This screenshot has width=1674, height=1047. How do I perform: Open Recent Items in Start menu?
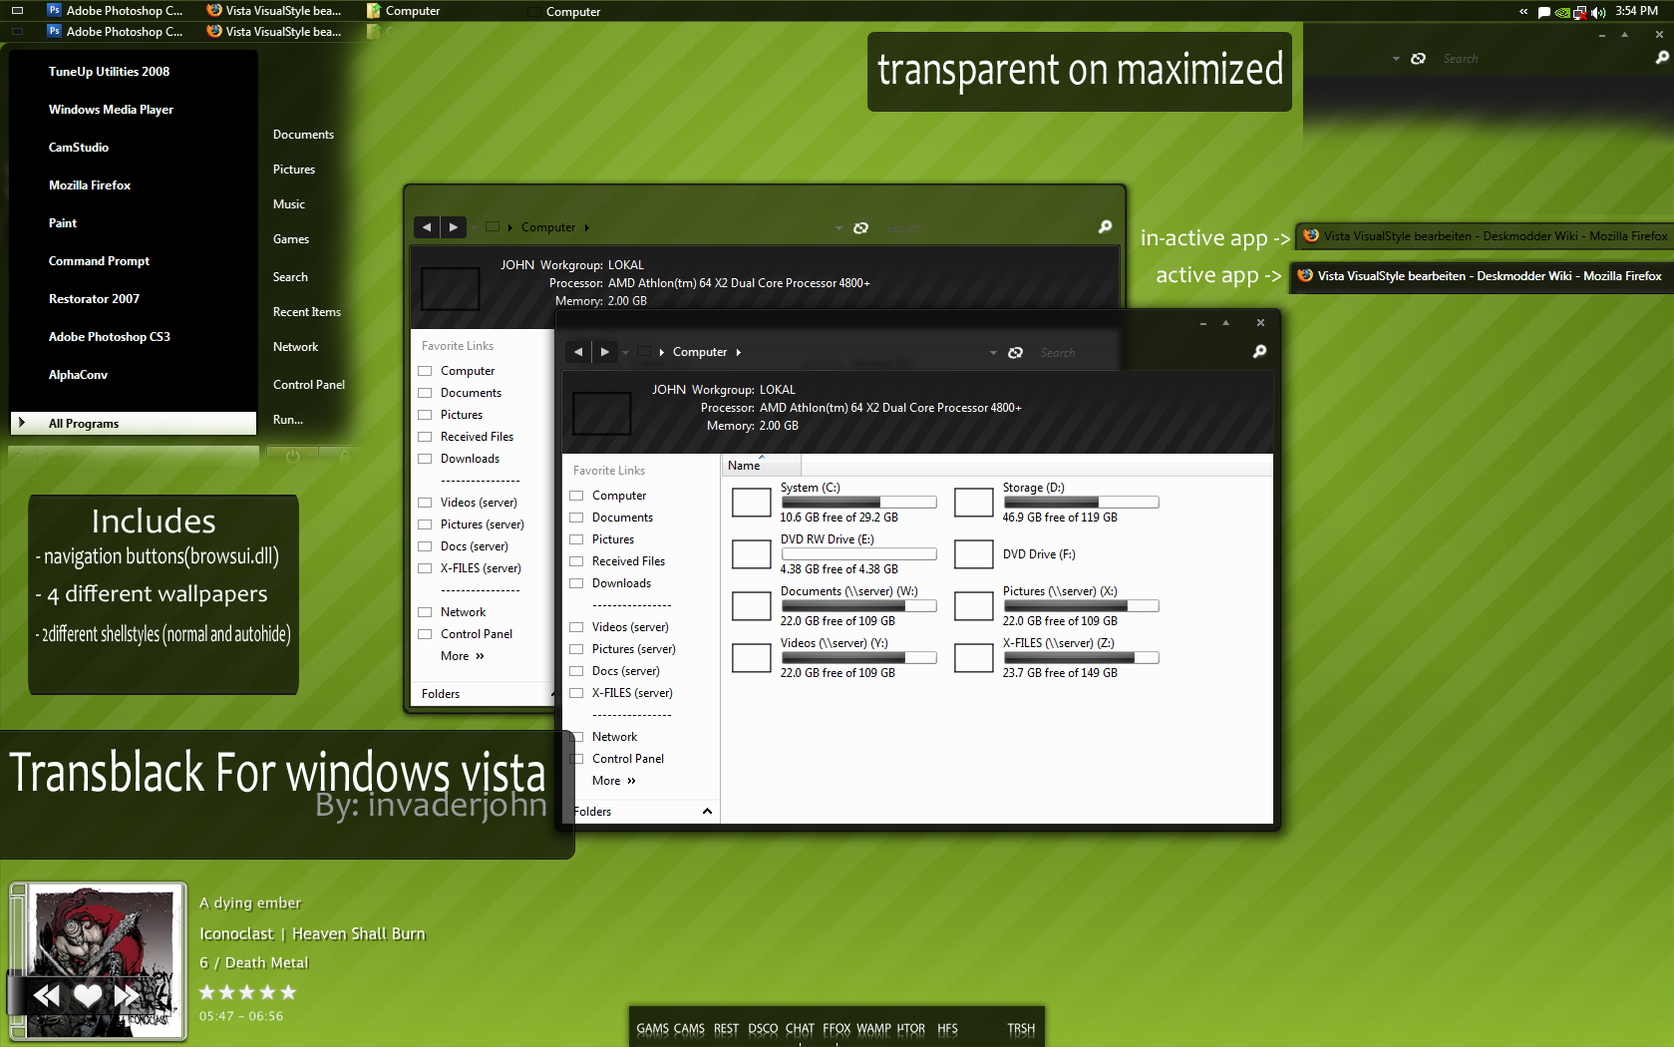coord(307,312)
